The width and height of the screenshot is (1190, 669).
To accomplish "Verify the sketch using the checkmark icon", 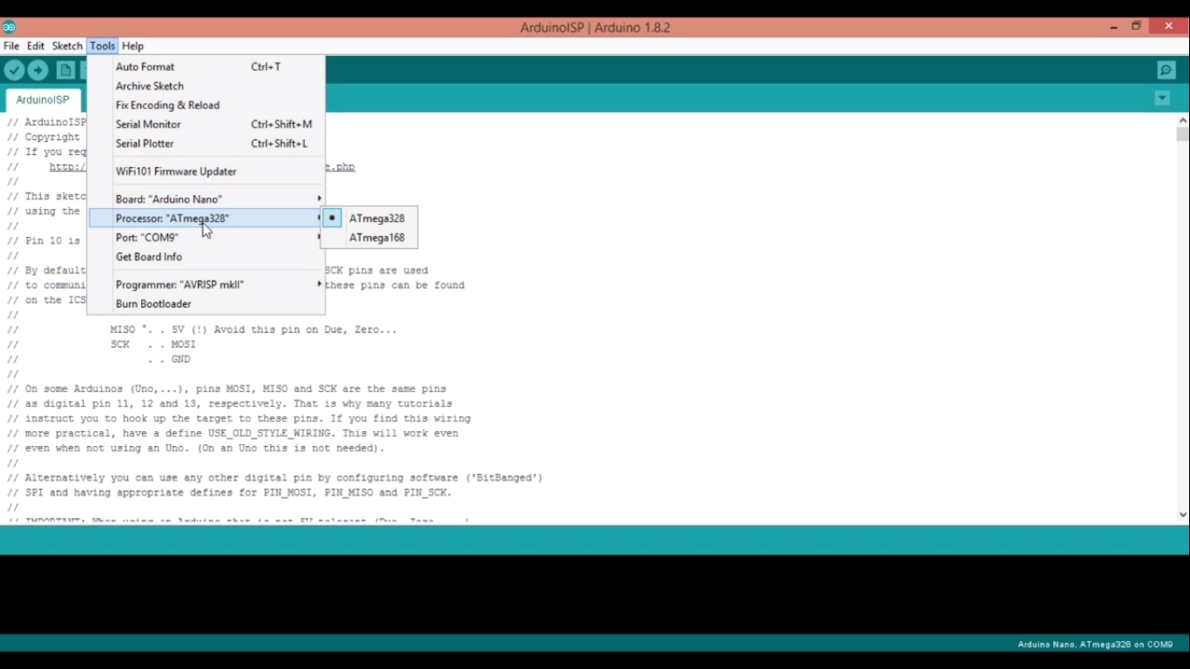I will 14,70.
